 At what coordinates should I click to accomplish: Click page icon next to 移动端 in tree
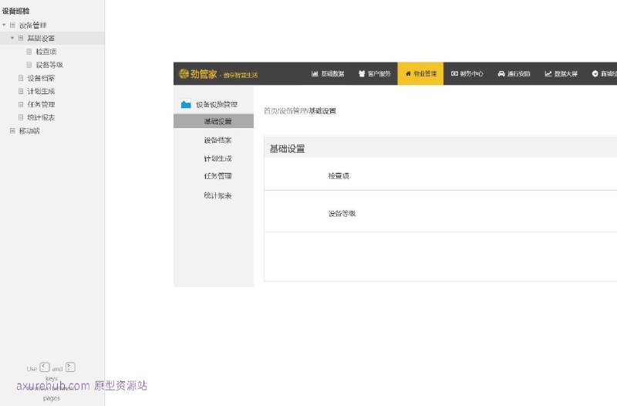[12, 130]
